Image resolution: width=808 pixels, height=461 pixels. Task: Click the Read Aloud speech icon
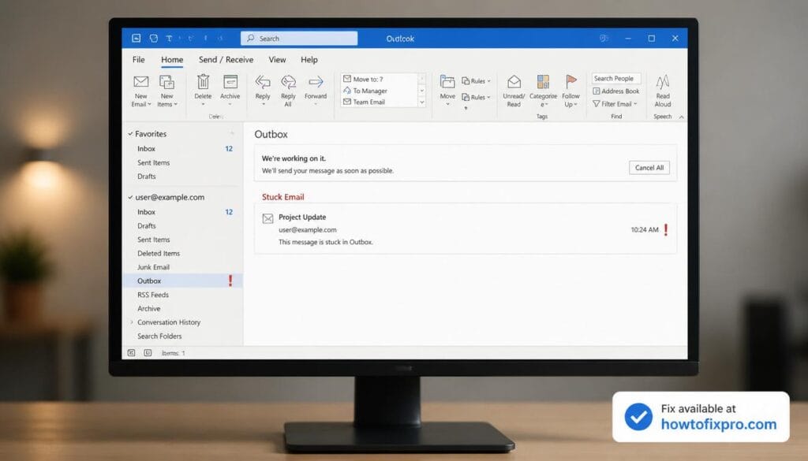coord(663,82)
